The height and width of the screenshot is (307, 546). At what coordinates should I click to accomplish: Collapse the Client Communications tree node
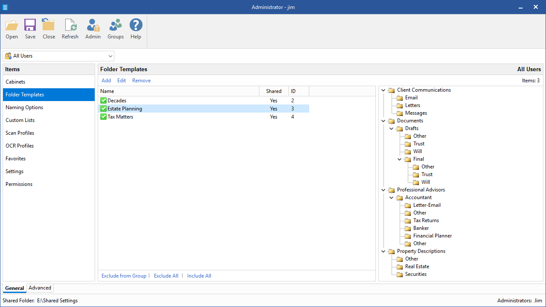pos(383,90)
